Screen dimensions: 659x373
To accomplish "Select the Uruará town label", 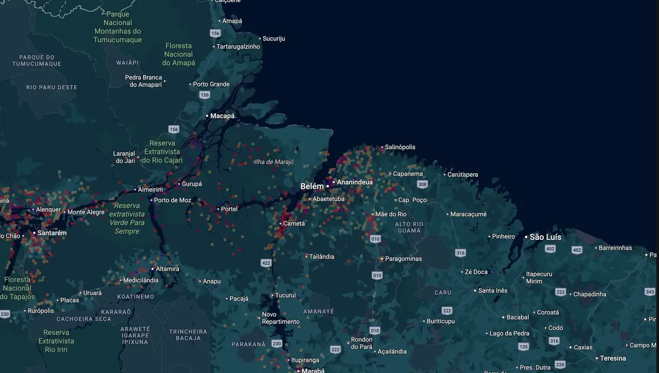I will (x=92, y=293).
